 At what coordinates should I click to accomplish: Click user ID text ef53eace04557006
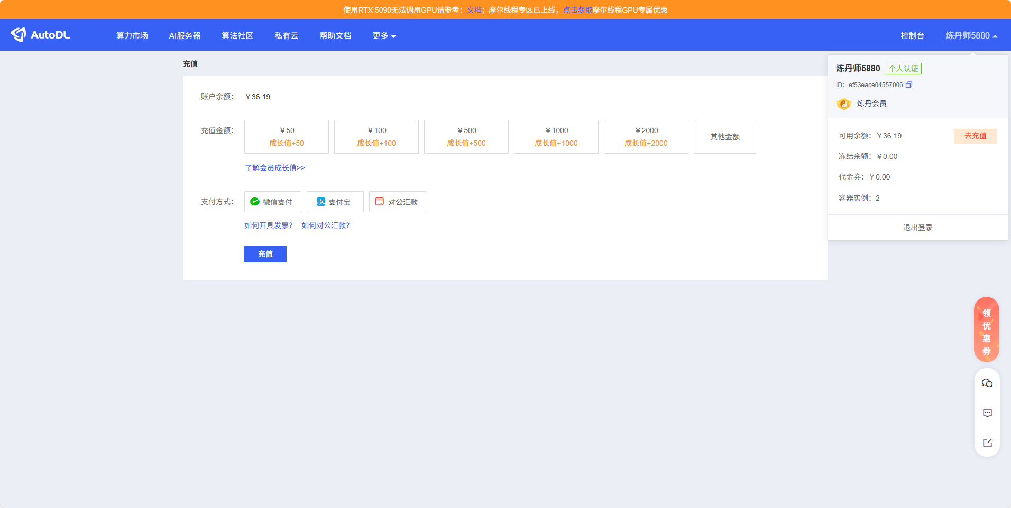[x=876, y=85]
